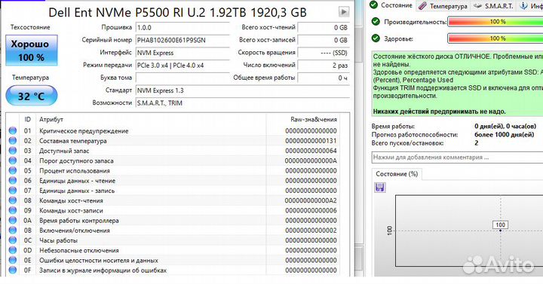Click the Стандарт field NVM Express 1.3
Image resolution: width=543 pixels, height=284 pixels.
coord(242,90)
